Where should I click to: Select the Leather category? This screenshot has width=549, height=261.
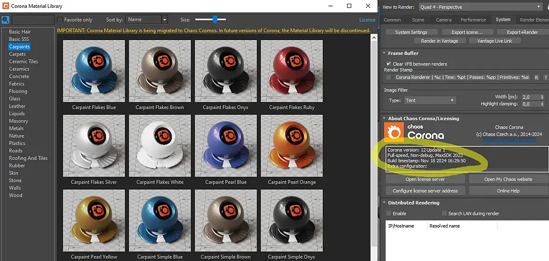coord(17,106)
